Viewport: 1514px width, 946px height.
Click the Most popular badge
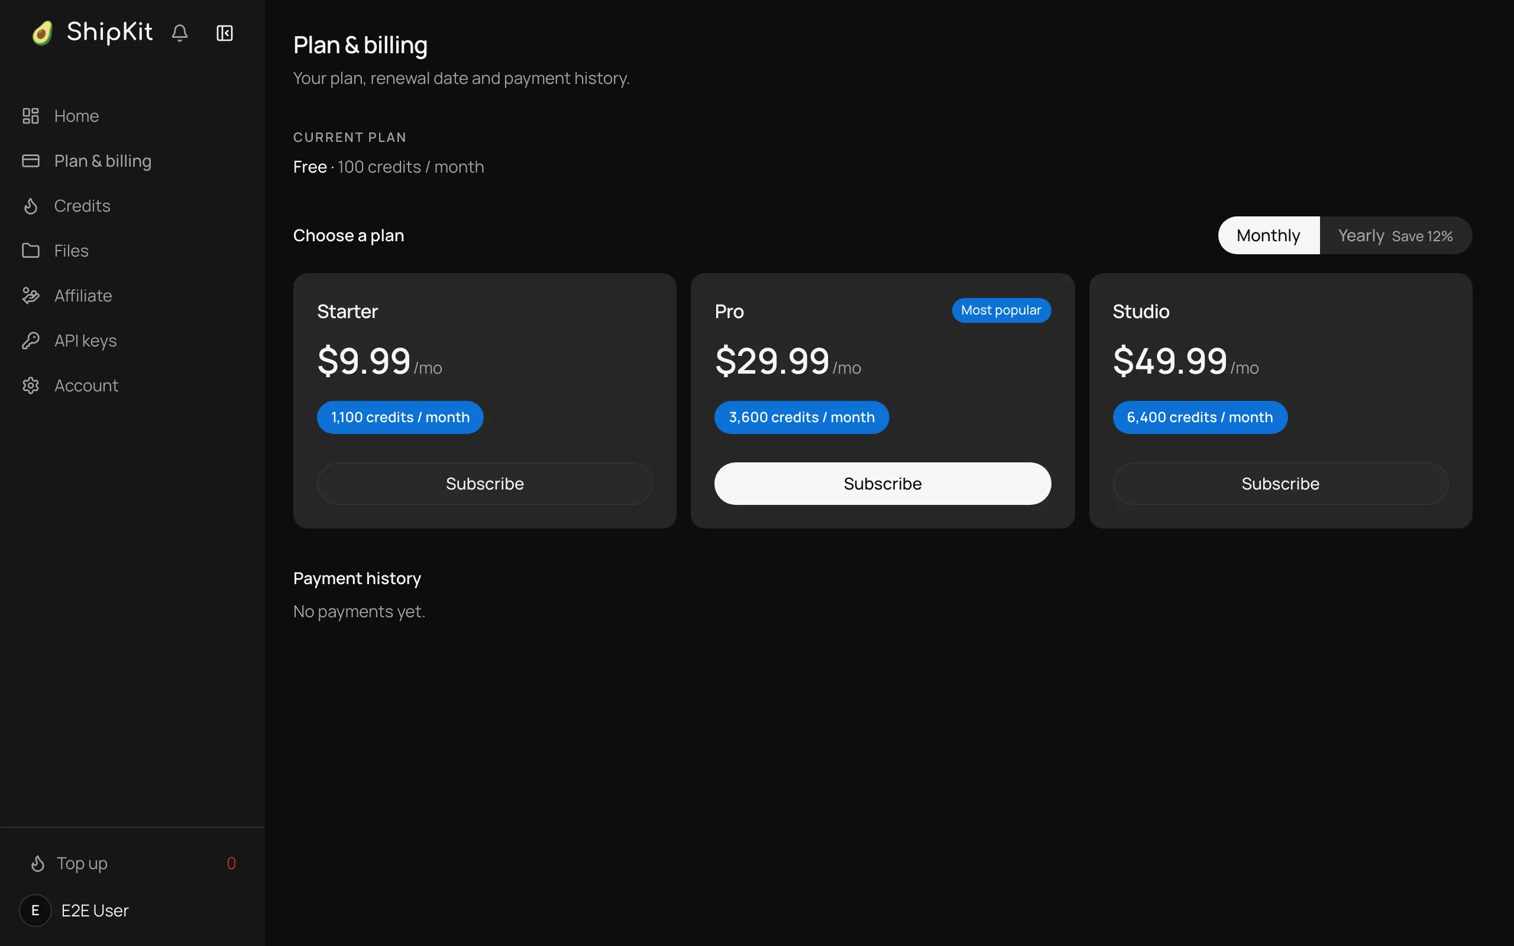coord(1001,310)
